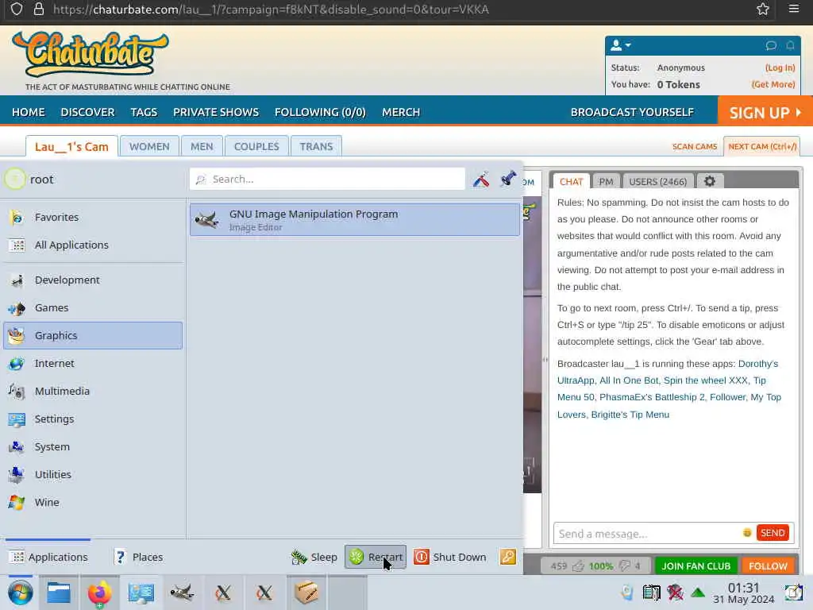The width and height of the screenshot is (813, 610).
Task: Open the start menu launcher button
Action: (x=21, y=593)
